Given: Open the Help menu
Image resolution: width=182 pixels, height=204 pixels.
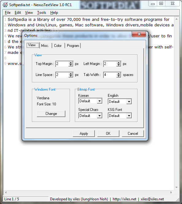Looking at the screenshot, I should coord(54,13).
